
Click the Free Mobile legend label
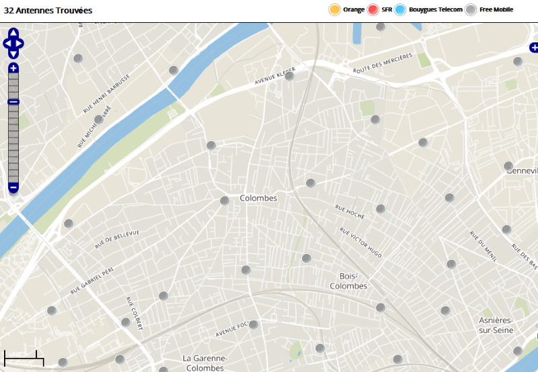tap(497, 9)
